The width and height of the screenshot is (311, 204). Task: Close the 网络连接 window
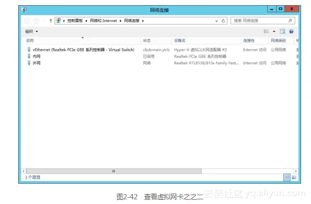[x=292, y=9]
